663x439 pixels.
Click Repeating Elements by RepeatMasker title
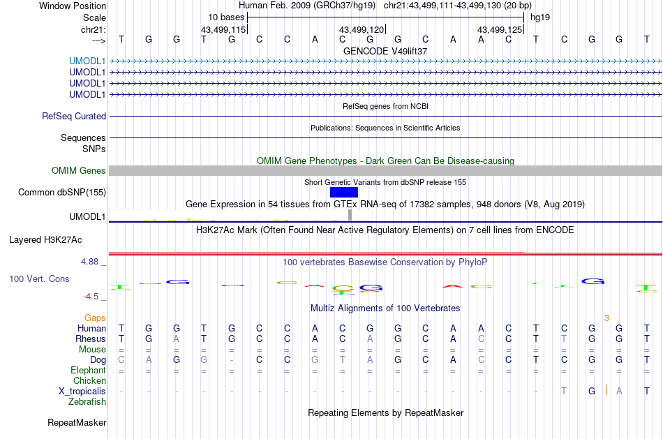(x=385, y=413)
